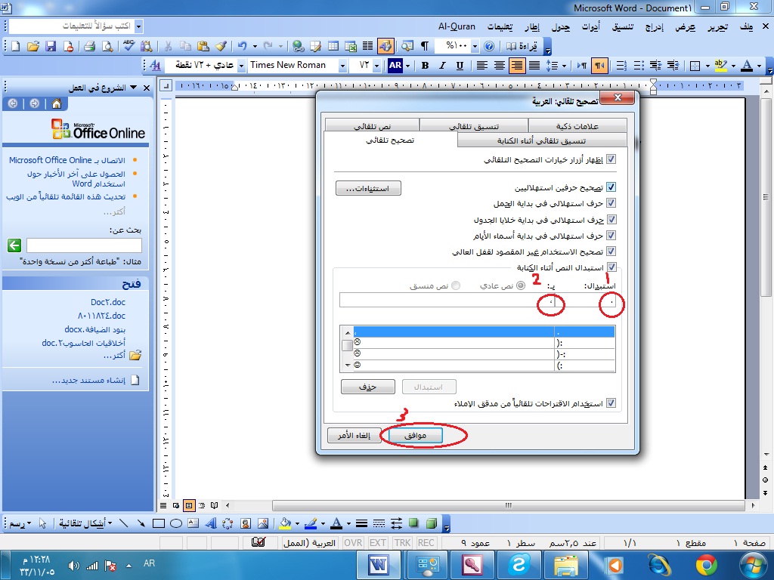Select the Oval tool on the drawing toolbar

tap(176, 523)
